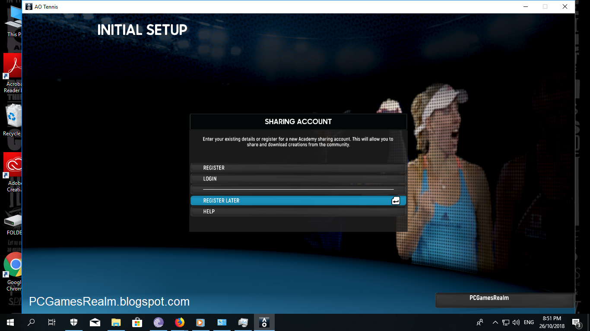Image resolution: width=590 pixels, height=331 pixels.
Task: Open Task View on the taskbar
Action: pos(52,322)
